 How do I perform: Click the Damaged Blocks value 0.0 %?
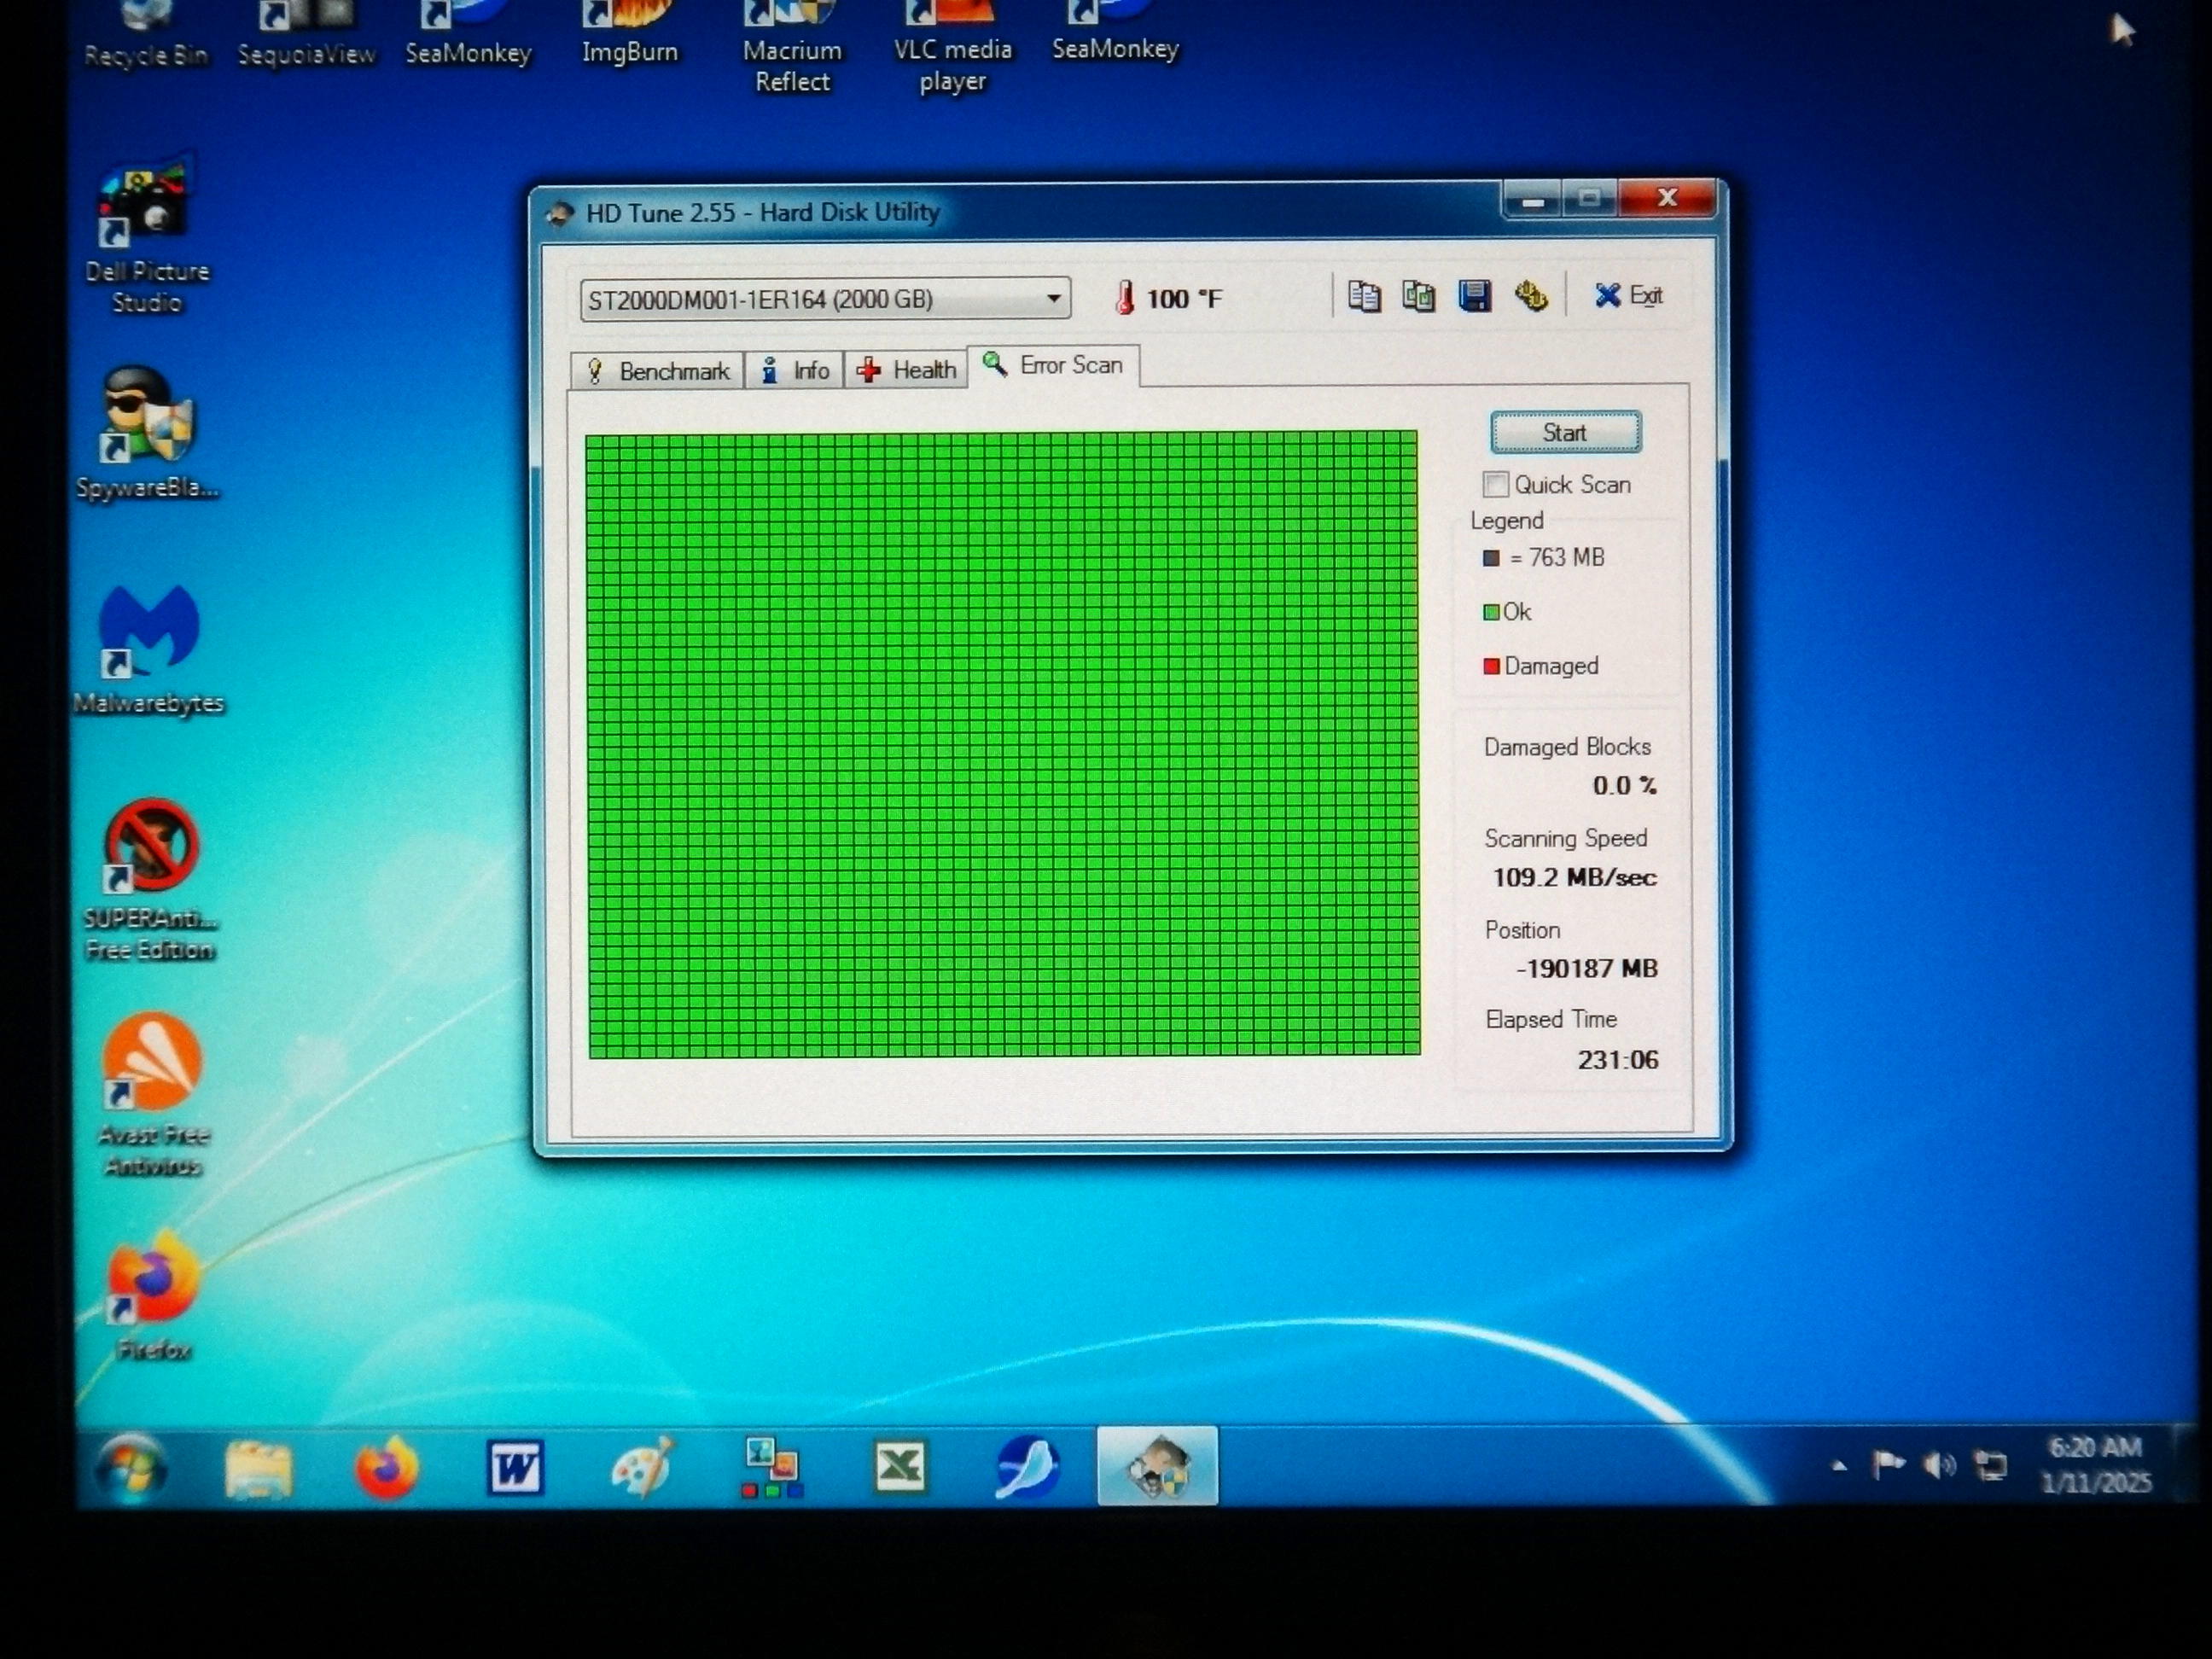[1624, 786]
